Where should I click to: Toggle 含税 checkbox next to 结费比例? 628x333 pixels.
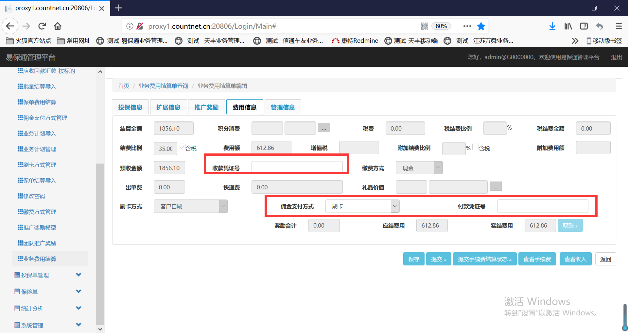pos(182,147)
